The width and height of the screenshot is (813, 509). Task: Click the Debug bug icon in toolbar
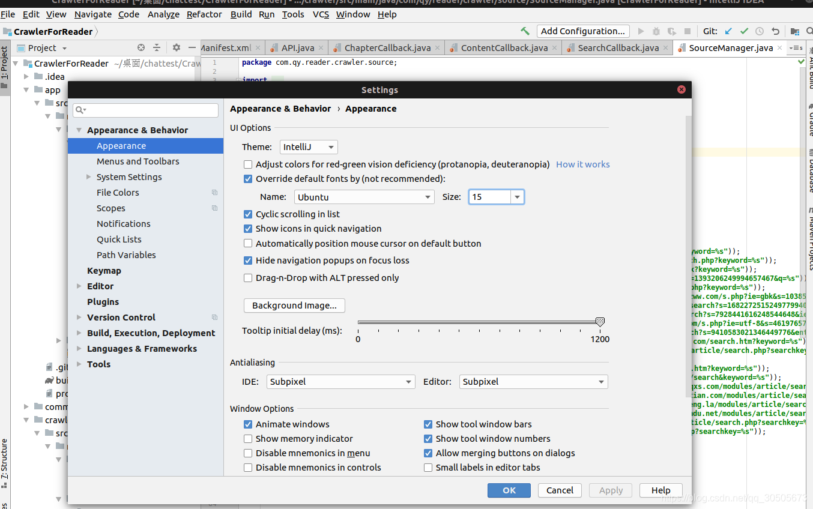click(656, 31)
